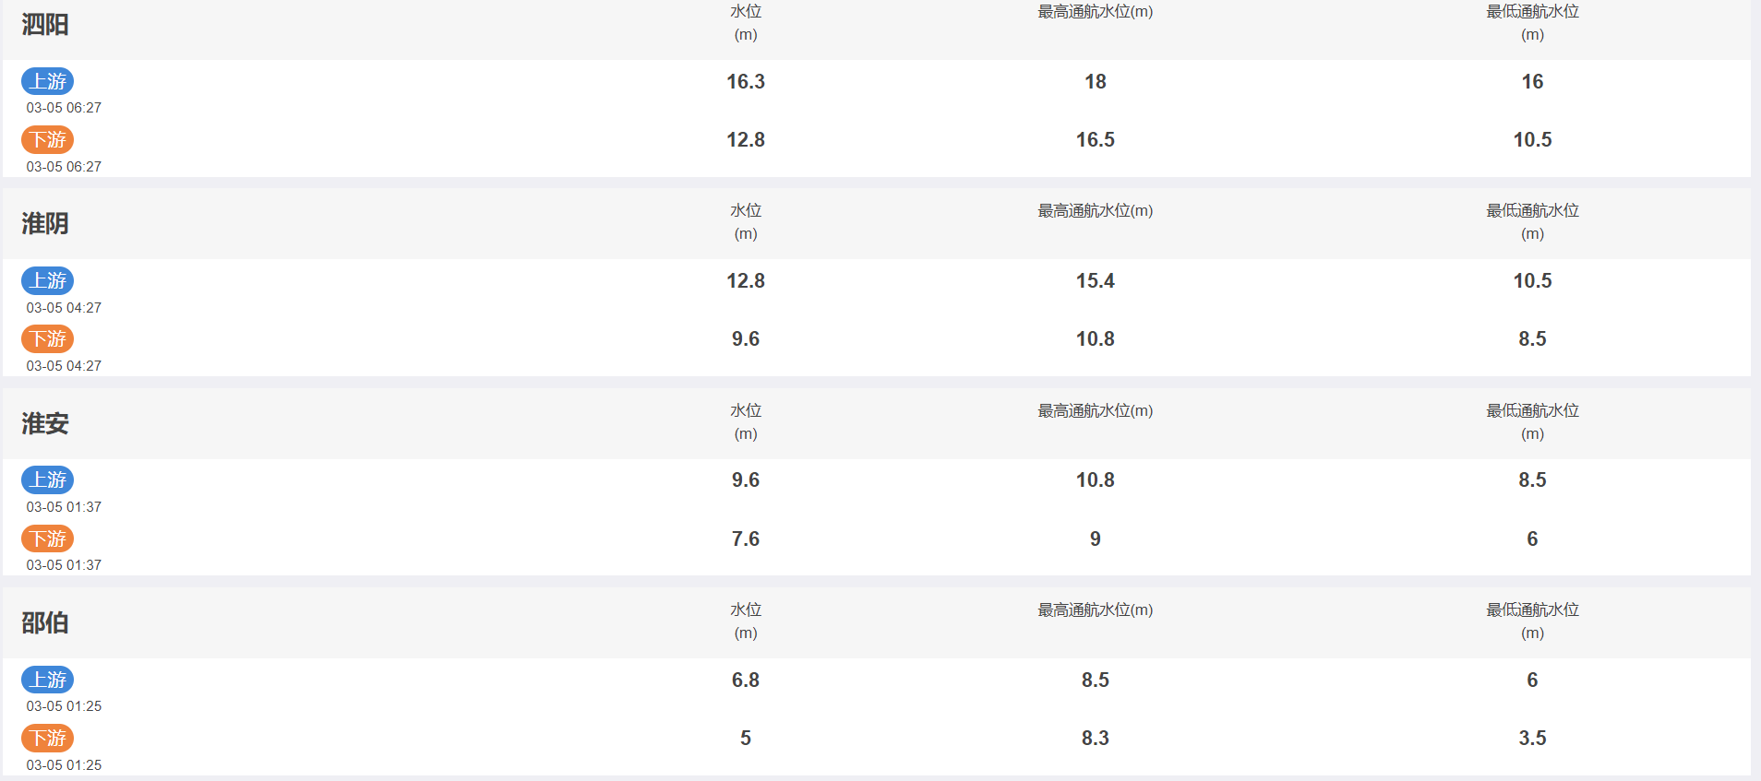
Task: Click the blue 上游 badge under 泗阳
Action: [x=47, y=81]
